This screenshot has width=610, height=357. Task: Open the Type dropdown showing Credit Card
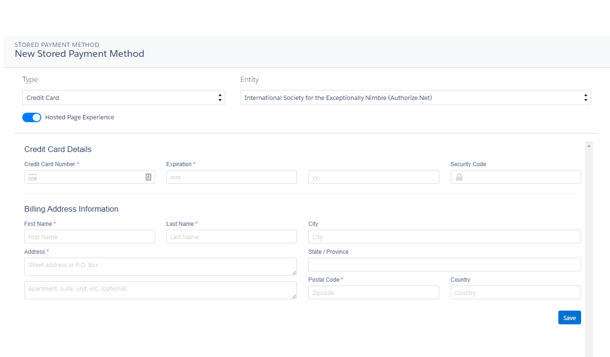pyautogui.click(x=123, y=98)
